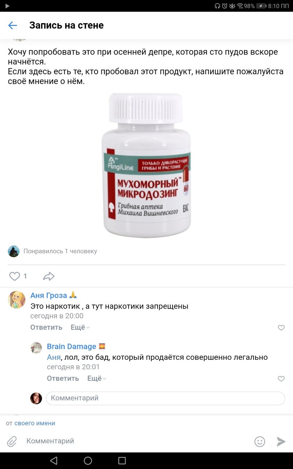
Task: Change the commenting identity via своего имени
Action: coord(35,423)
